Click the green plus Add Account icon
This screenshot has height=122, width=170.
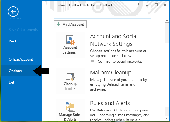tap(59, 24)
